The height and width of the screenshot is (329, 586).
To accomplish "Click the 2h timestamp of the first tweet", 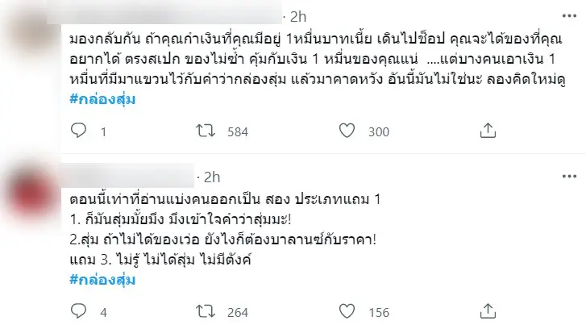I will coord(299,16).
